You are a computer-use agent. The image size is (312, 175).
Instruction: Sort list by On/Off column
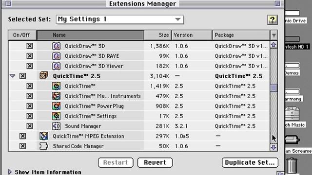(22, 35)
